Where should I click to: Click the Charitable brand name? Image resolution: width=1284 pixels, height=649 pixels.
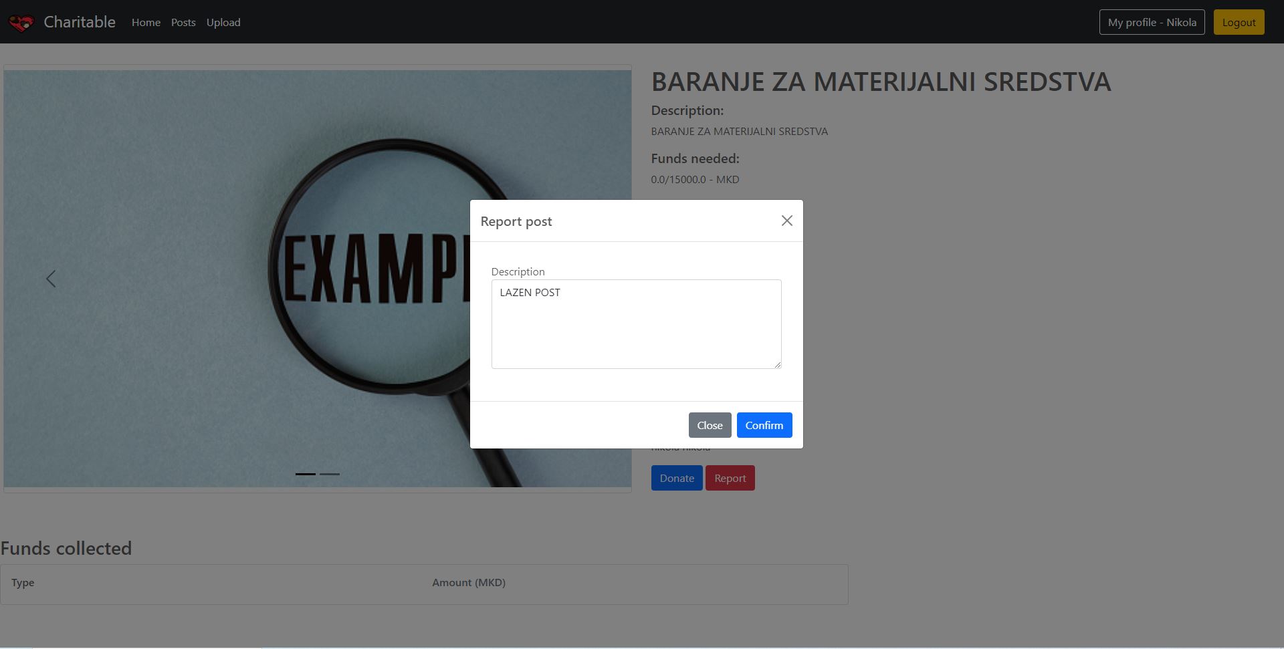click(80, 22)
